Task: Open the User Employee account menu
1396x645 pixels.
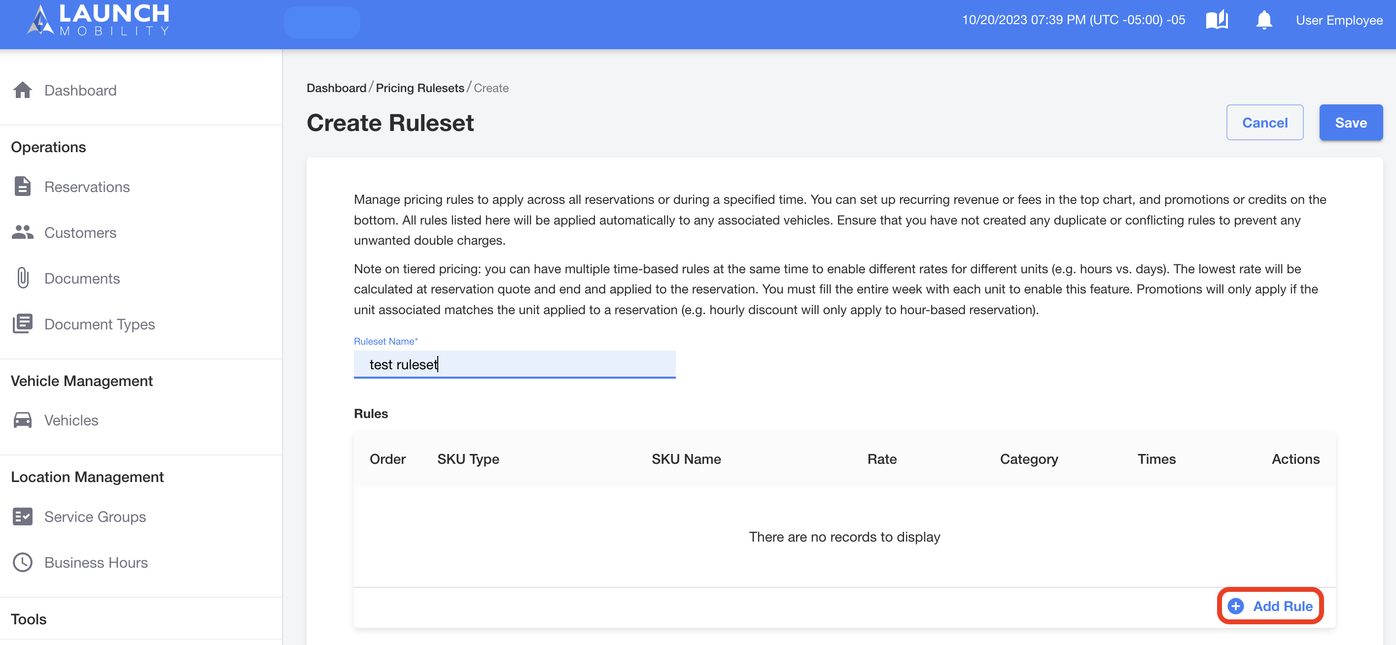Action: point(1338,20)
